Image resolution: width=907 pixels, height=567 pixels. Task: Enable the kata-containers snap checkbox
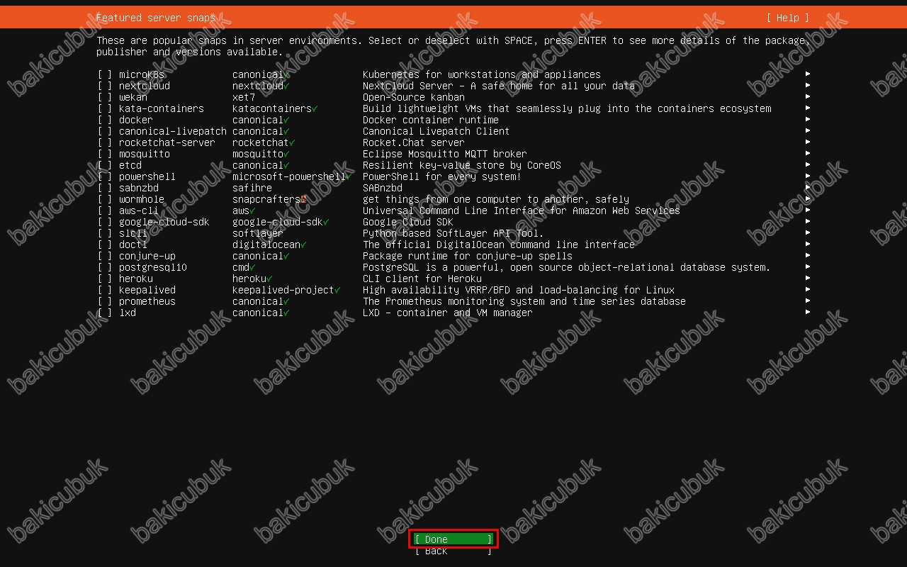pyautogui.click(x=105, y=108)
